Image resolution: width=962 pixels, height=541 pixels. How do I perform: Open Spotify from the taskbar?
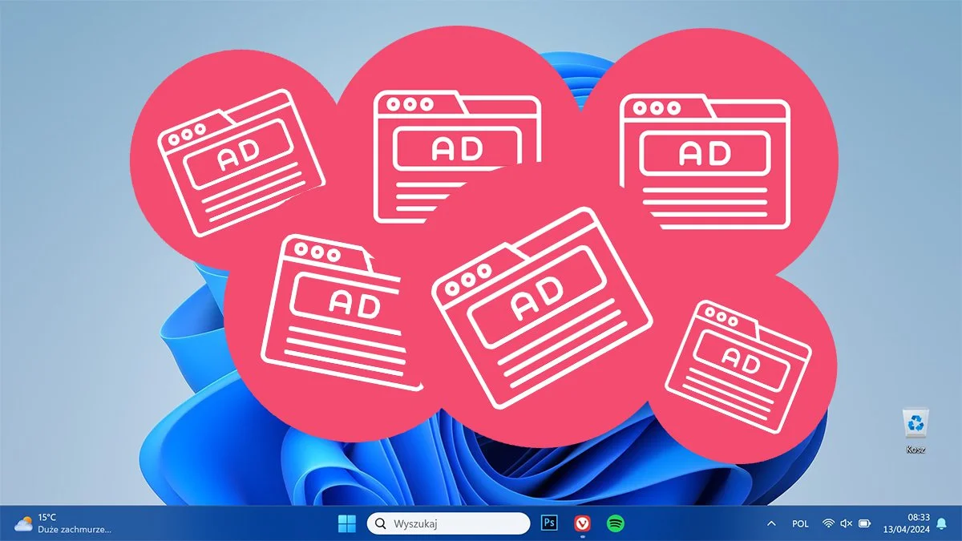click(616, 523)
